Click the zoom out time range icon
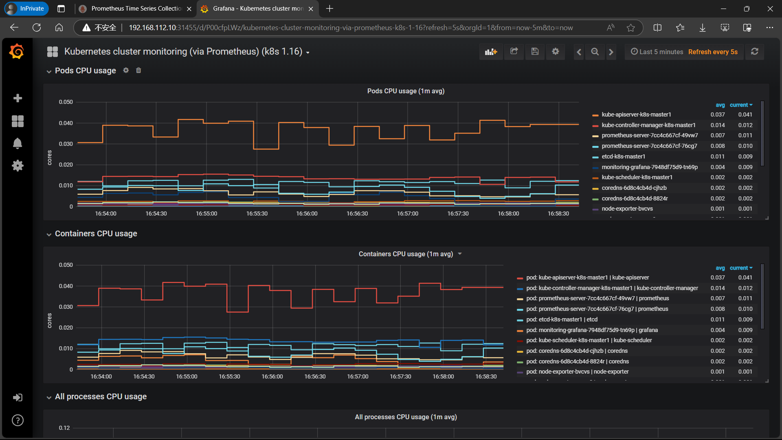Viewport: 782px width, 440px height. click(x=595, y=52)
